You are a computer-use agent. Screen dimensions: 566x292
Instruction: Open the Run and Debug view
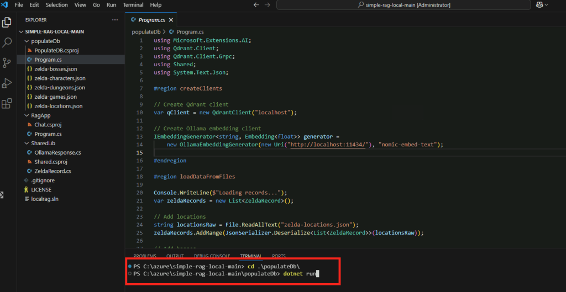(x=7, y=83)
